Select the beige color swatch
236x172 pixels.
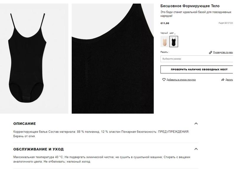tap(165, 42)
